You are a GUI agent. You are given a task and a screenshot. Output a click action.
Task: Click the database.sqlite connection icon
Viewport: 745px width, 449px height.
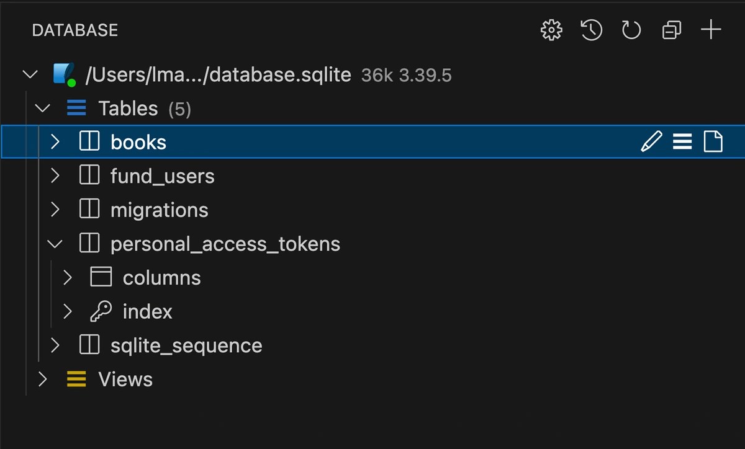point(64,75)
